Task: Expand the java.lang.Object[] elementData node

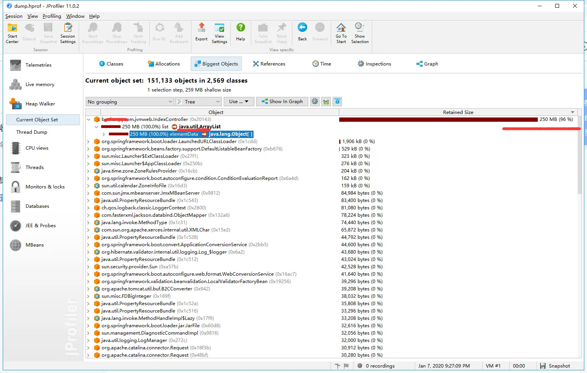Action: (104, 134)
